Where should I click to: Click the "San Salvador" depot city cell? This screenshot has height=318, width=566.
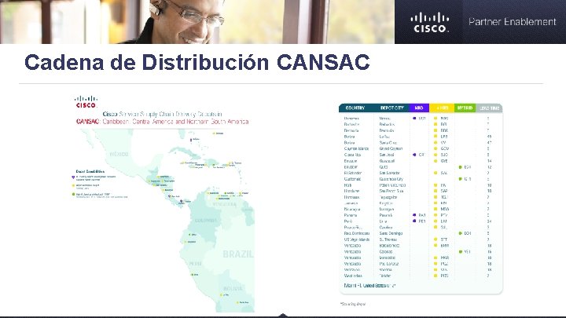(x=389, y=173)
